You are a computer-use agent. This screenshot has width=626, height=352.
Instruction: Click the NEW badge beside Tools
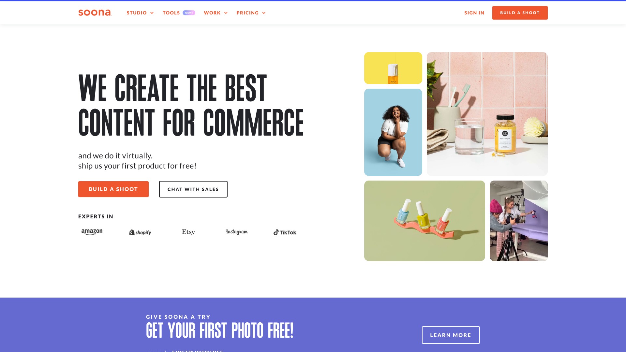[x=189, y=13]
